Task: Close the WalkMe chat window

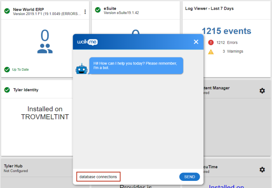Action: (196, 42)
